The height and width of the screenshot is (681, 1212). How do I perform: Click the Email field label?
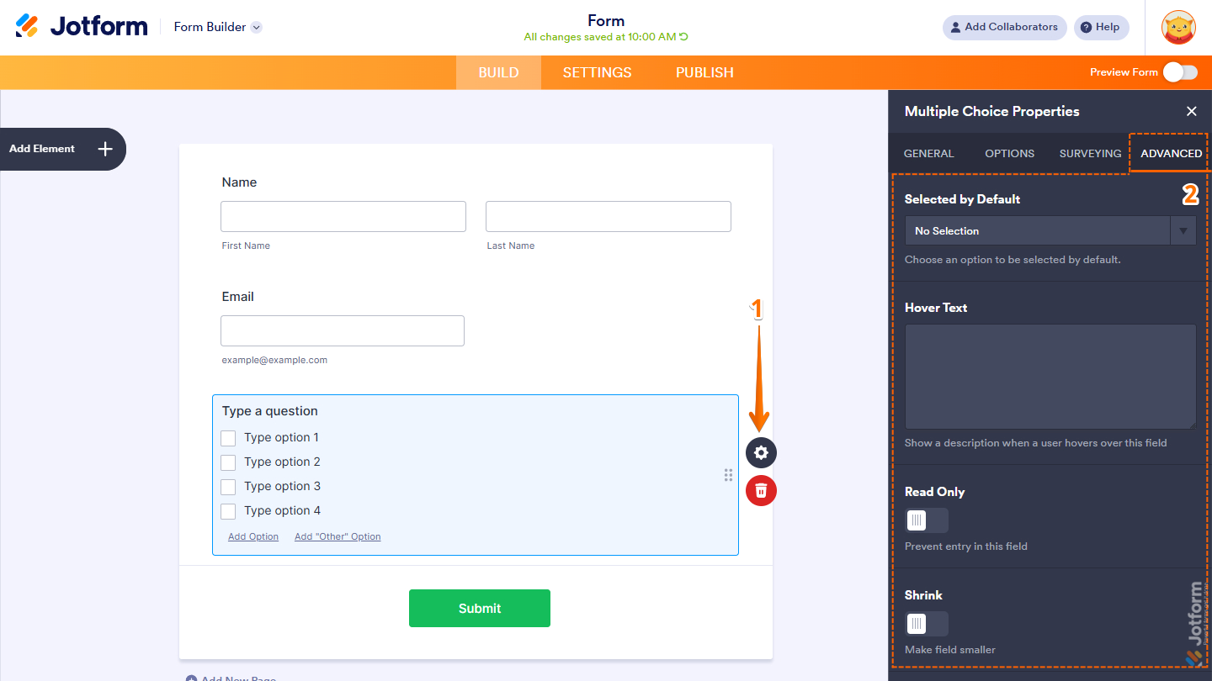pyautogui.click(x=238, y=297)
